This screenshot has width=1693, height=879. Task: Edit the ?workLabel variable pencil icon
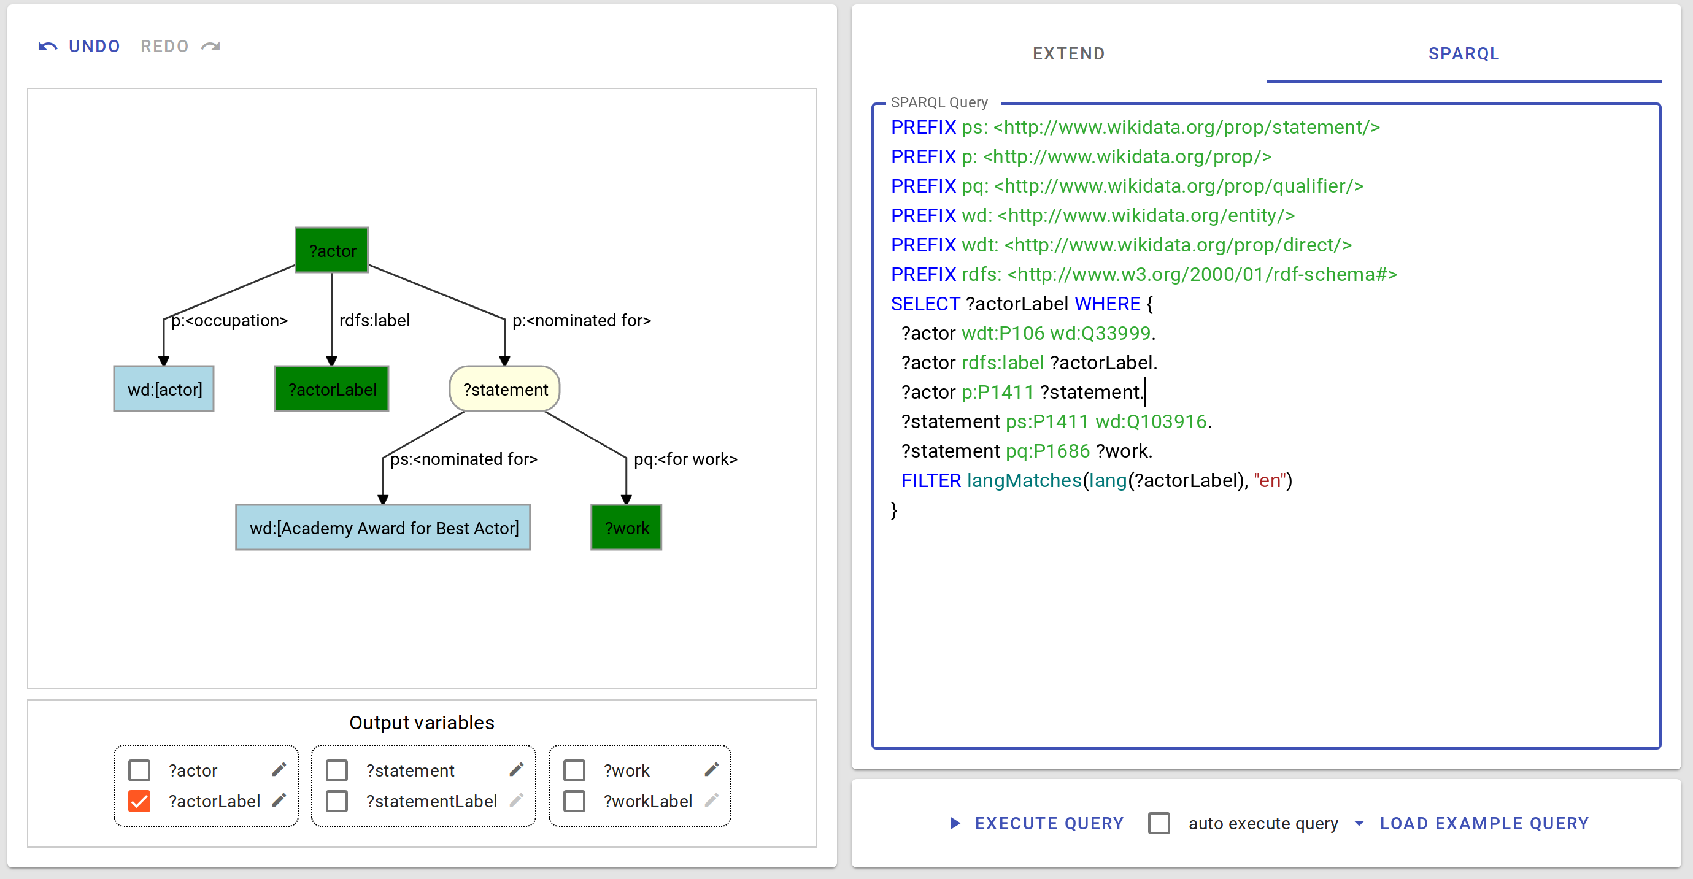(712, 800)
